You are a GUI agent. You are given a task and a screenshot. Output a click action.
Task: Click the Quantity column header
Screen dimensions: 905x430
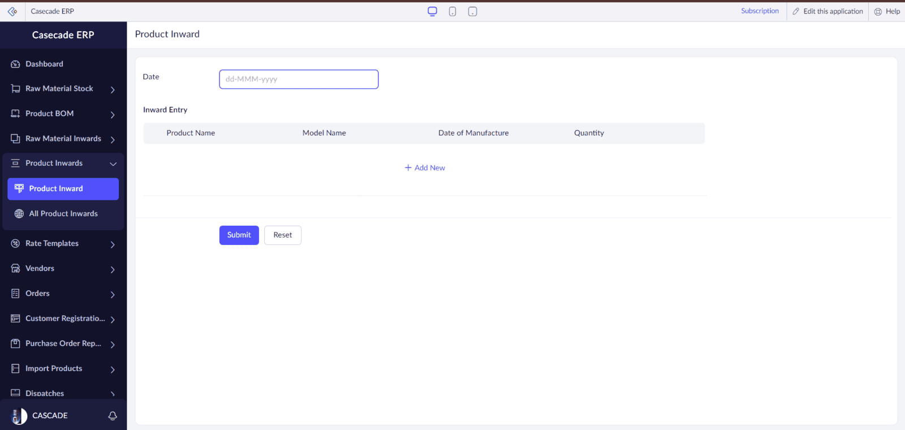[x=589, y=133]
